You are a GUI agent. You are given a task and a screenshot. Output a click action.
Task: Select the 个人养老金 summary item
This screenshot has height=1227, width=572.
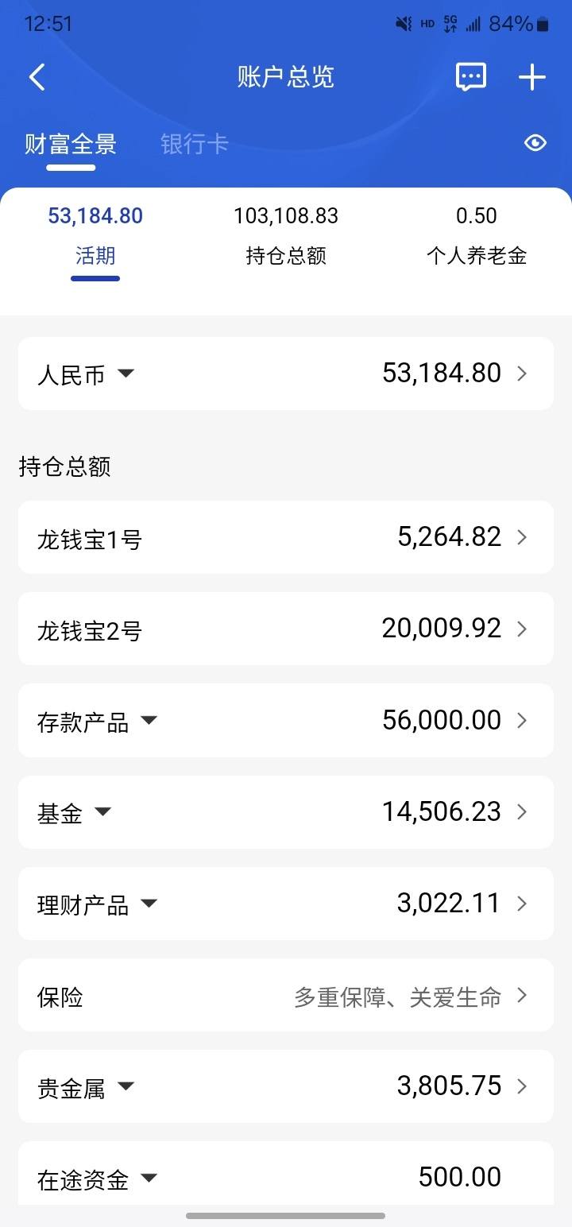(x=477, y=236)
